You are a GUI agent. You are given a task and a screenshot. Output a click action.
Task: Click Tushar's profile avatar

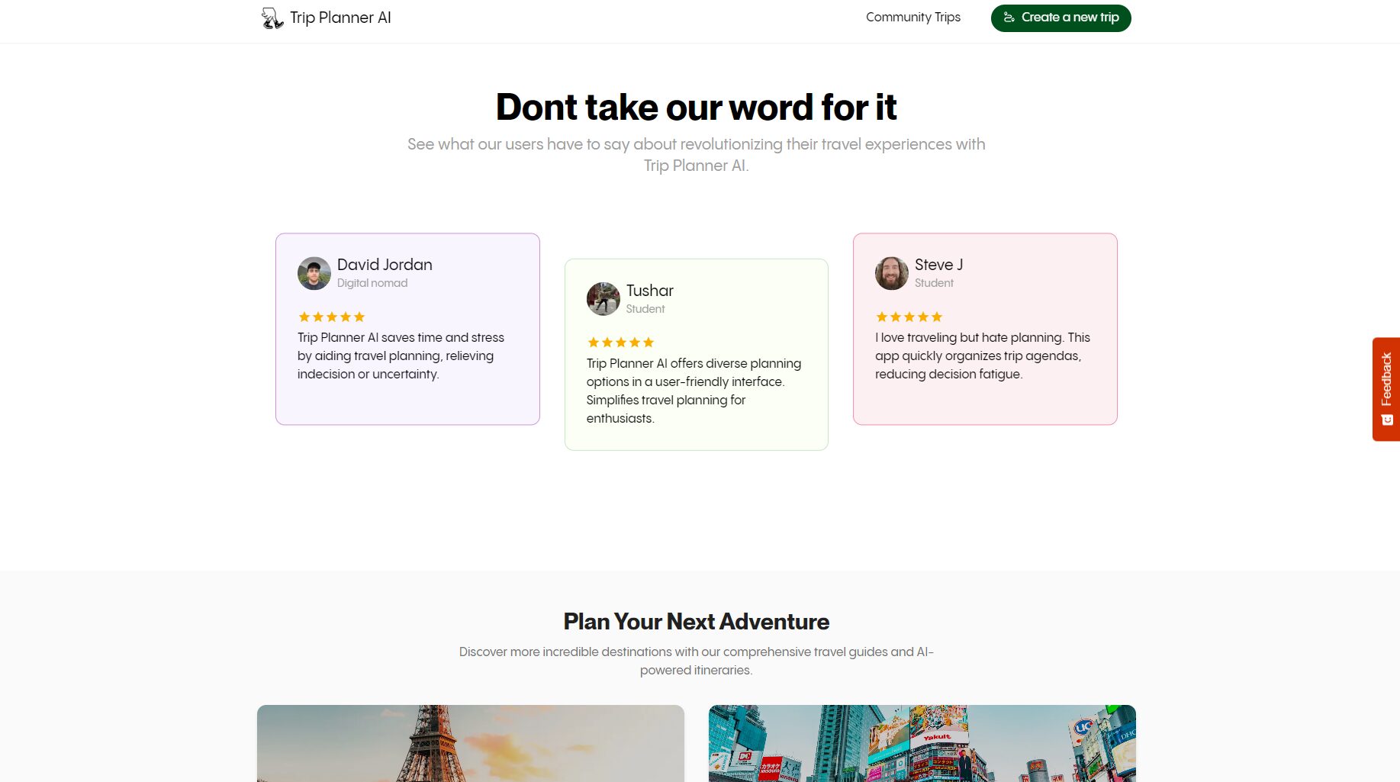pos(603,299)
